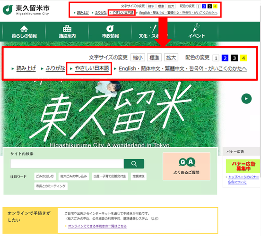
Task: Click the green バナー広告募集中 banner
Action: [x=243, y=166]
